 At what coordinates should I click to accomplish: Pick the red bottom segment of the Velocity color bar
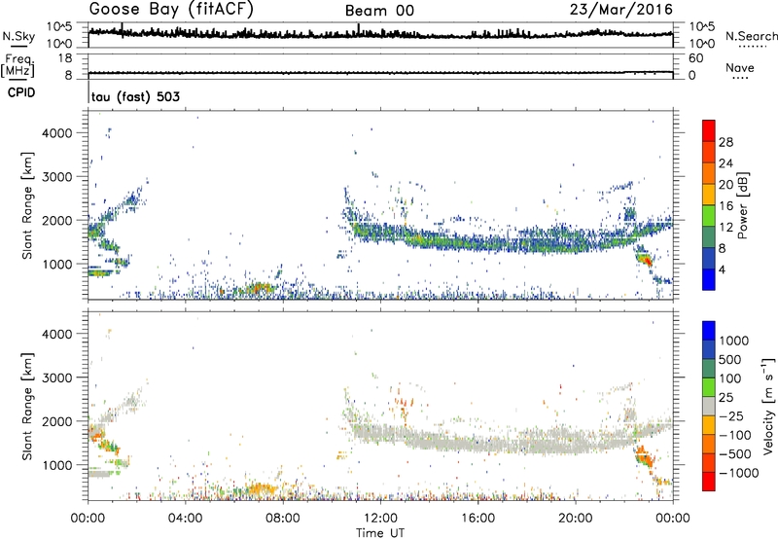[709, 482]
